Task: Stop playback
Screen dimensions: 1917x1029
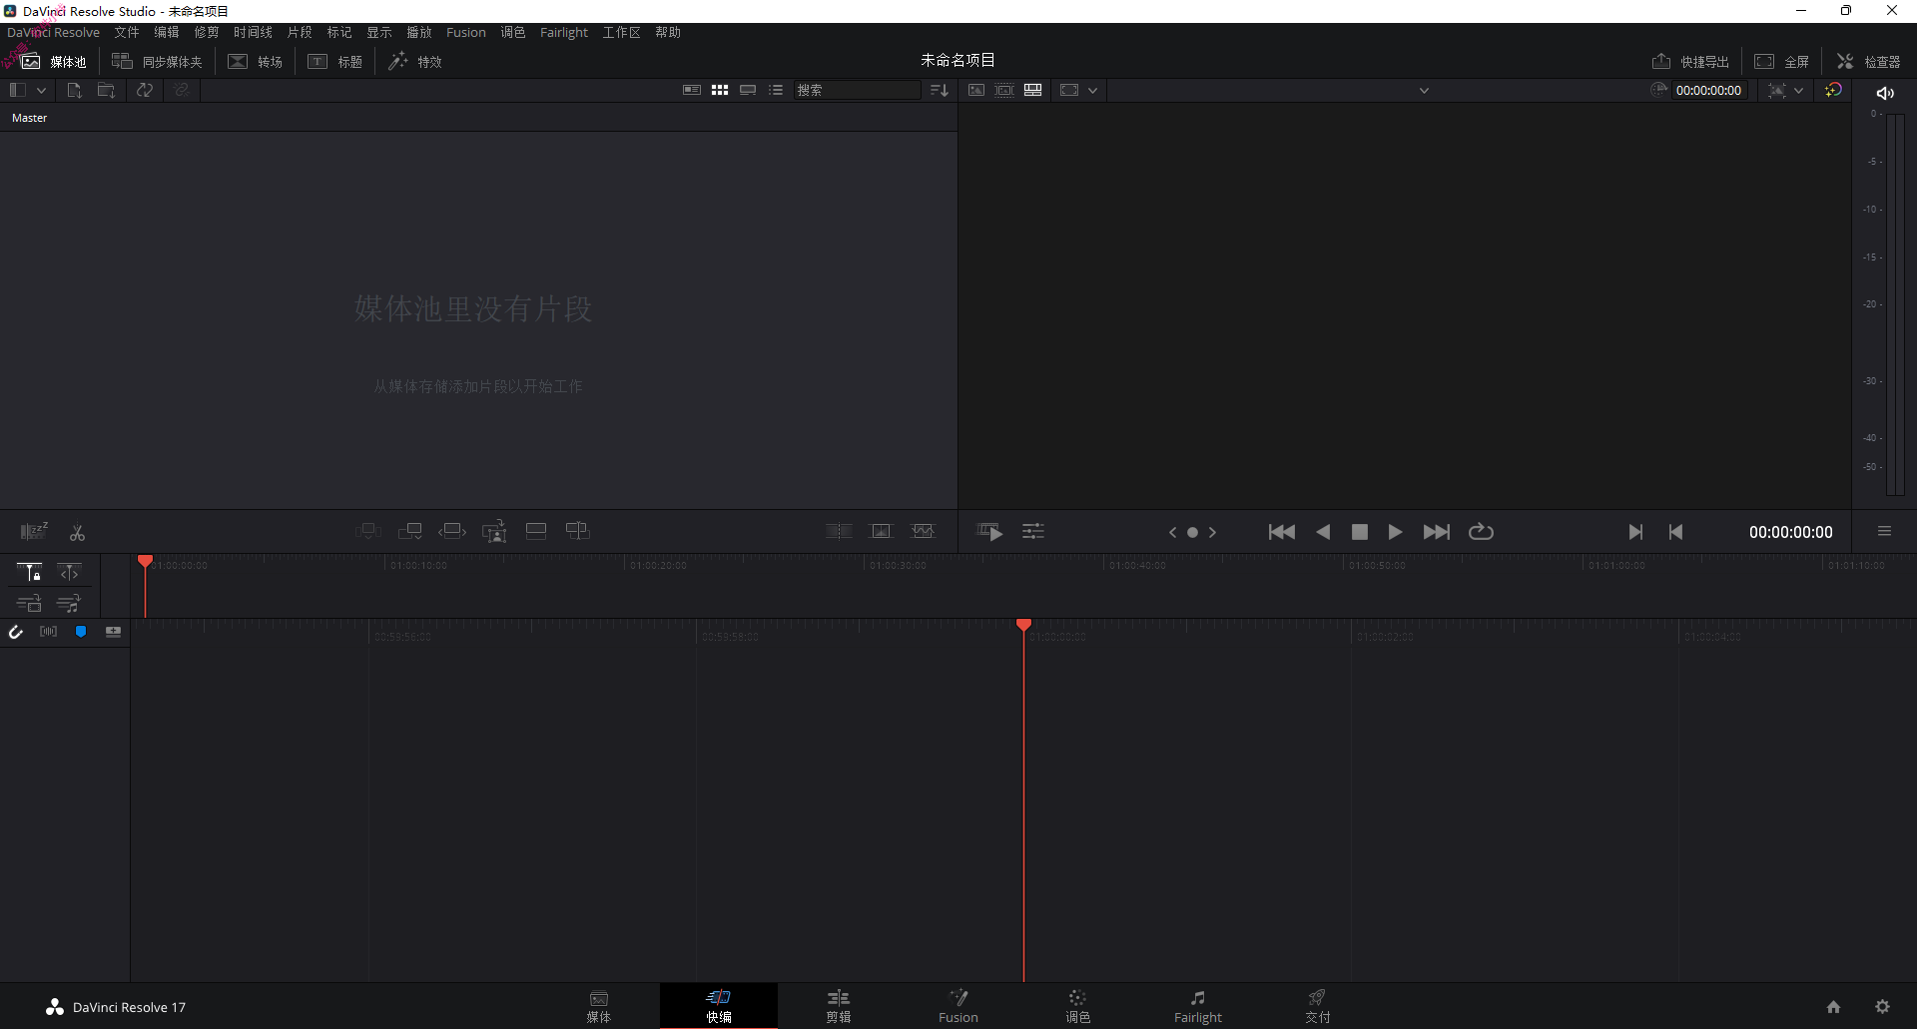Action: point(1359,532)
